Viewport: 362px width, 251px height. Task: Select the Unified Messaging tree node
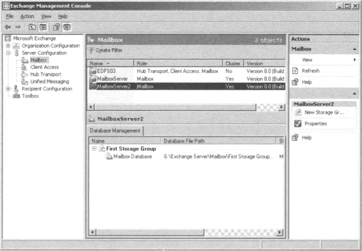click(50, 81)
